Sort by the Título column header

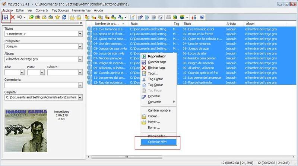(203, 24)
